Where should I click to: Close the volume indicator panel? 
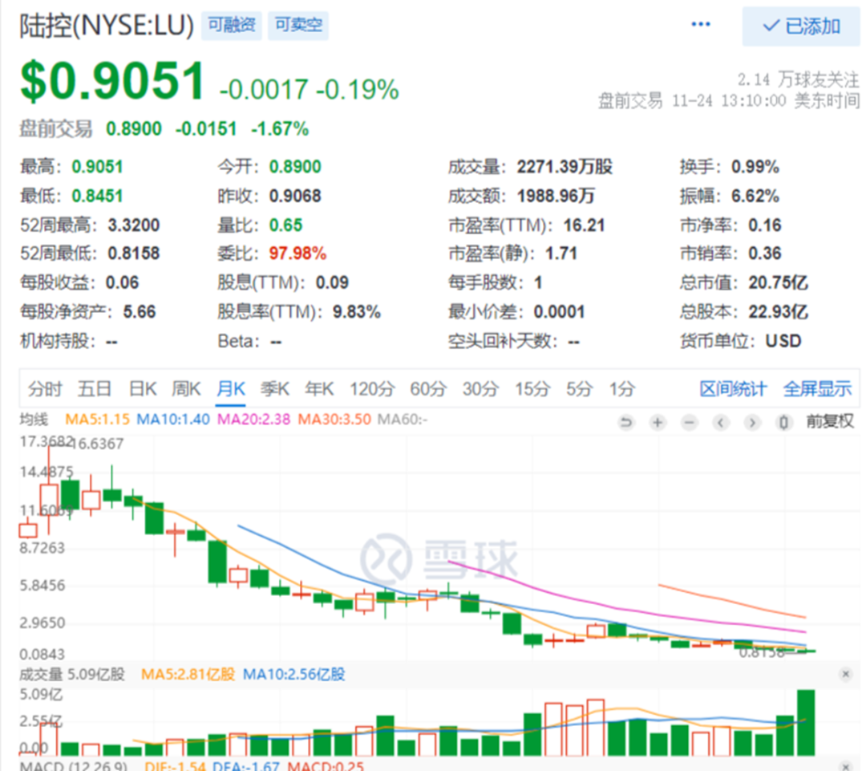(x=845, y=674)
